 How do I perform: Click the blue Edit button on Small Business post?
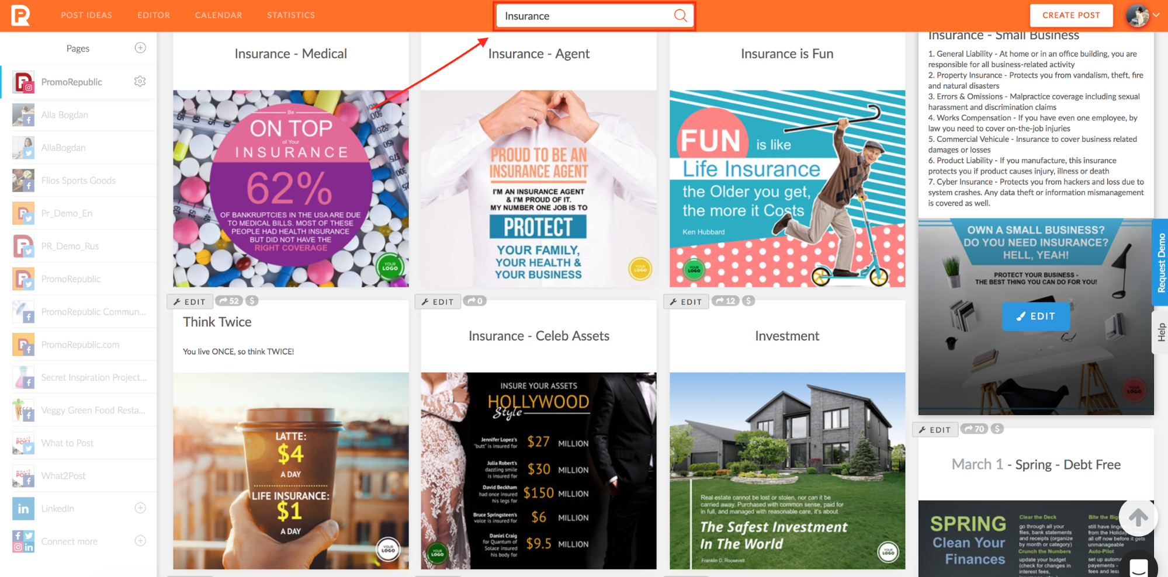pyautogui.click(x=1036, y=317)
